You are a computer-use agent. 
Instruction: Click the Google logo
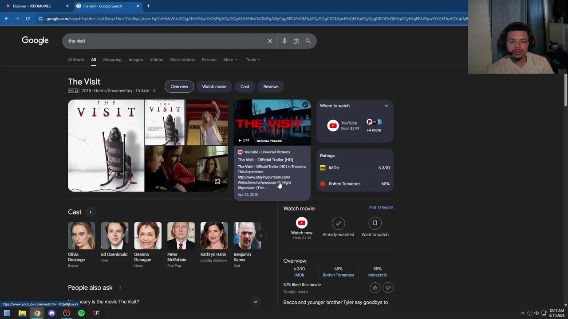pyautogui.click(x=35, y=40)
